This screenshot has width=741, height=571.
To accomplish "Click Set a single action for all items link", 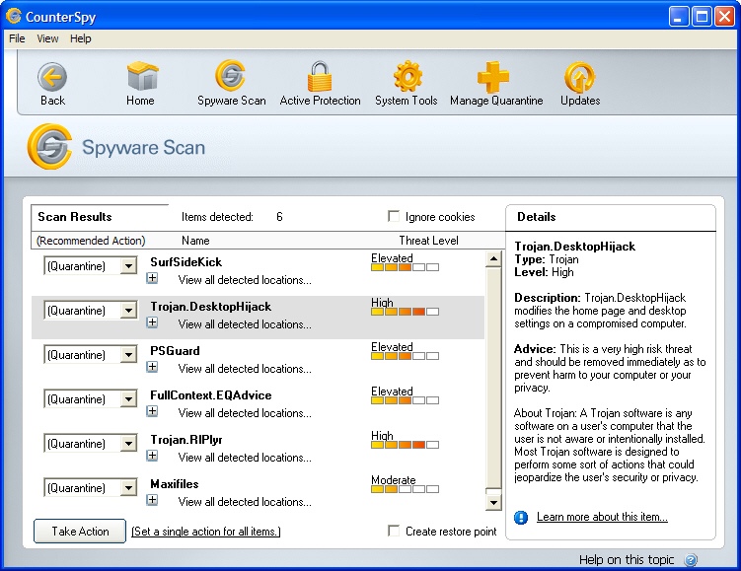I will coord(205,532).
